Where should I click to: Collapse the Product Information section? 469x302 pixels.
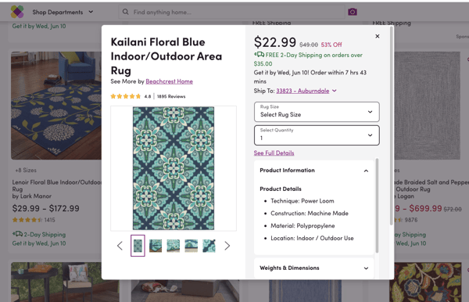point(366,171)
